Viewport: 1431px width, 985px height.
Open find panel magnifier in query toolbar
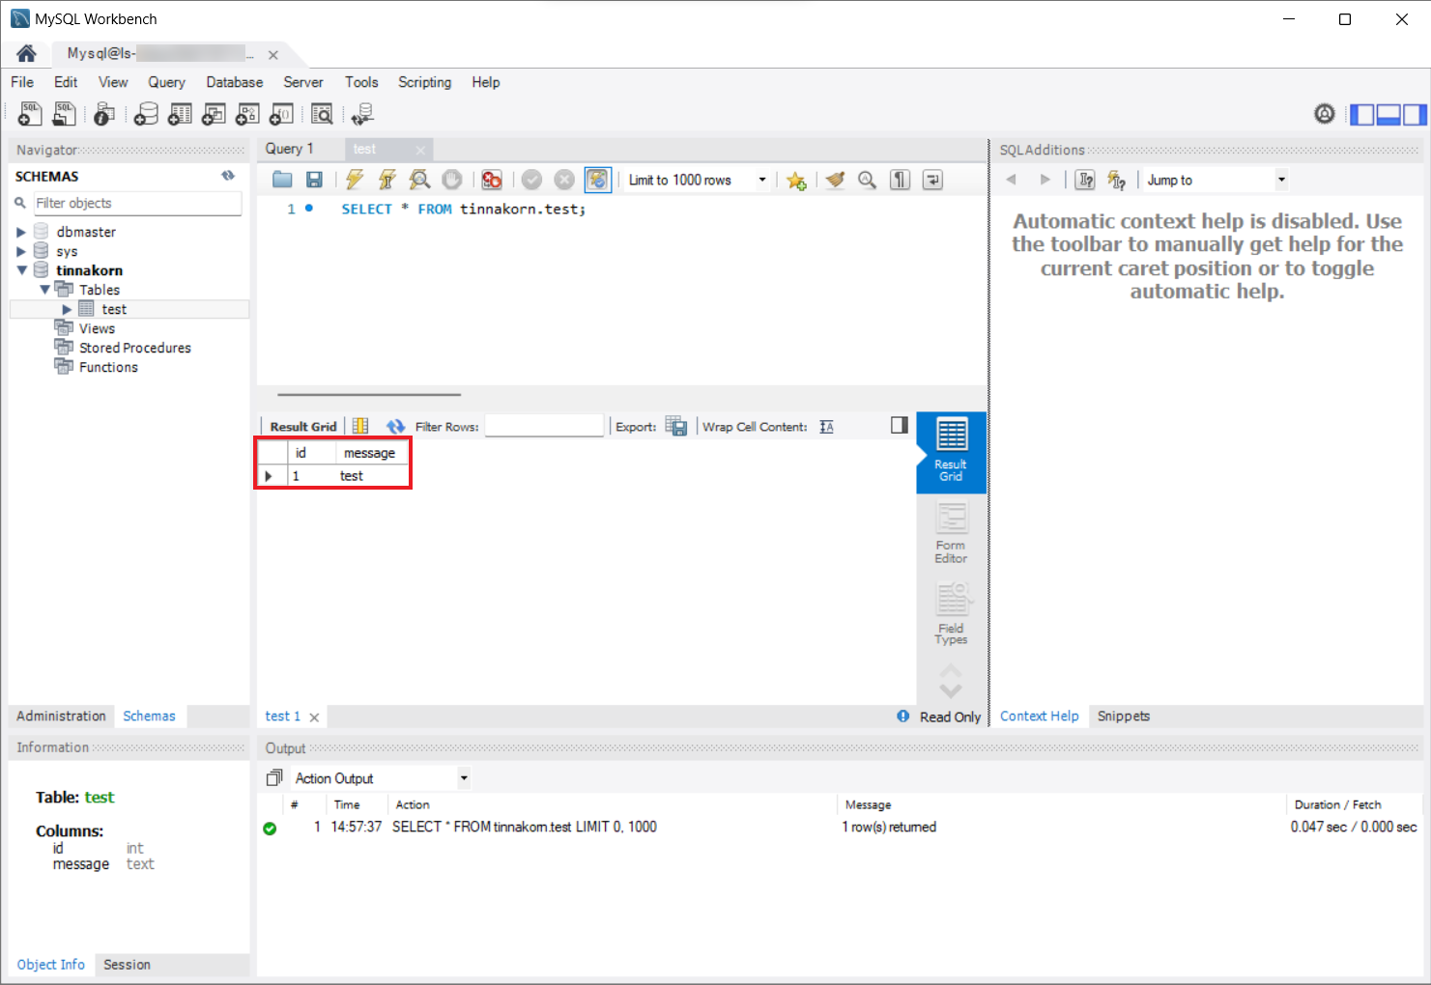coord(867,180)
